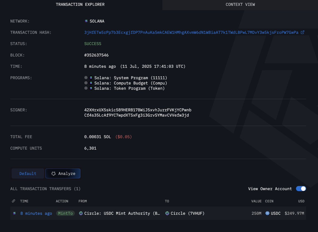Click the chip icon beside Compute Budget
The image size is (318, 232).
click(x=86, y=83)
